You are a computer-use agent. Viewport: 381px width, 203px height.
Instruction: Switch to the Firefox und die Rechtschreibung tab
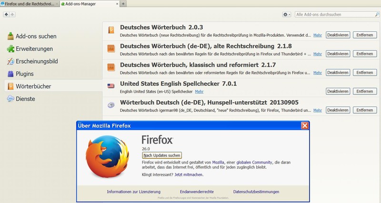point(29,4)
